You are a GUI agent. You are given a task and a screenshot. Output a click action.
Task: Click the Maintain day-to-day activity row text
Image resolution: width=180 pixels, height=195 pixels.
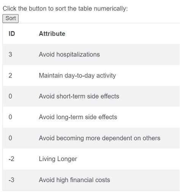tap(77, 75)
